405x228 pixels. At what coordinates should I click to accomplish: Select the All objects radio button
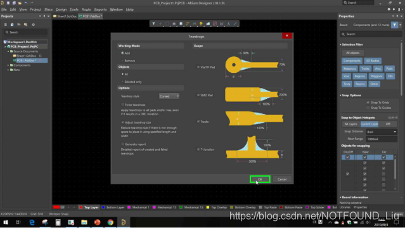(122, 74)
